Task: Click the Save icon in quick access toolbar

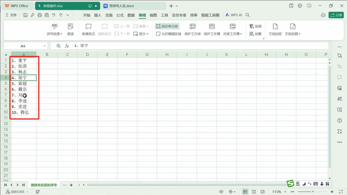Action: click(x=25, y=15)
